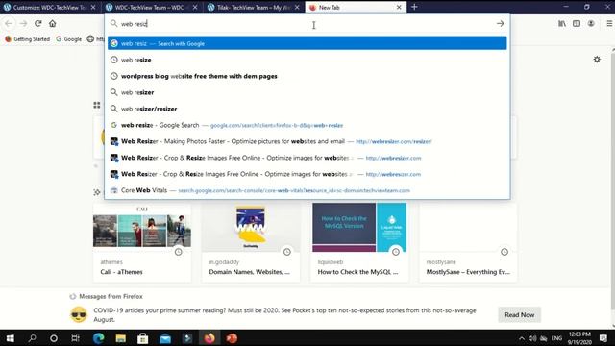The width and height of the screenshot is (615, 346).
Task: Open the Library icon
Action: click(x=562, y=23)
